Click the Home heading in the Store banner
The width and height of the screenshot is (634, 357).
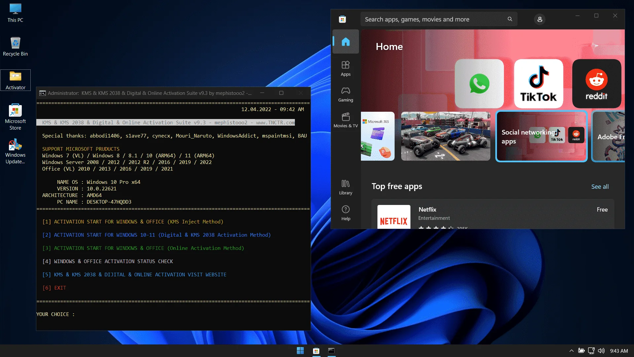(x=389, y=47)
